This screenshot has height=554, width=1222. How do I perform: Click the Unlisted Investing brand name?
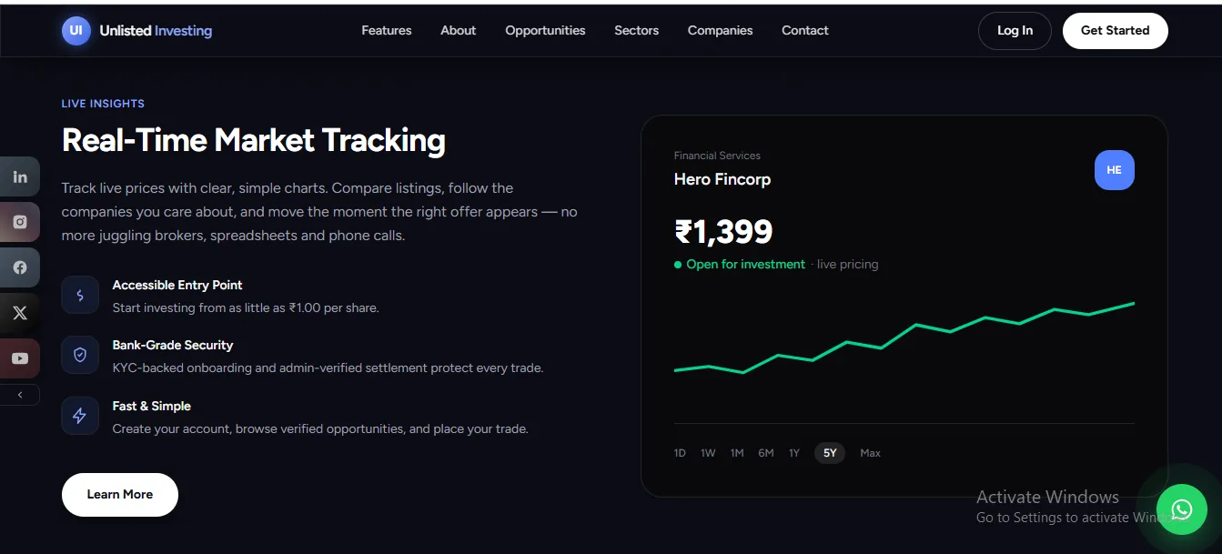click(x=156, y=30)
